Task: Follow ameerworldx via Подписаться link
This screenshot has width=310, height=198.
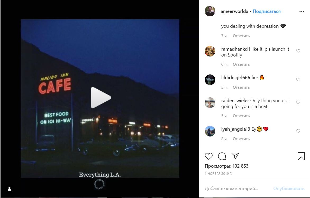Action: pos(267,11)
